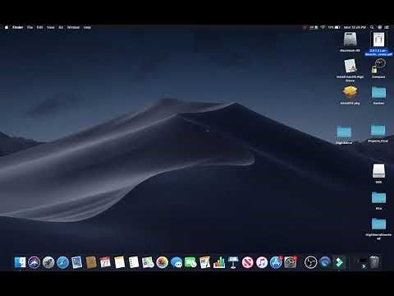The height and width of the screenshot is (296, 394).
Task: Open the FaceTime app in Dock
Action: (190, 262)
